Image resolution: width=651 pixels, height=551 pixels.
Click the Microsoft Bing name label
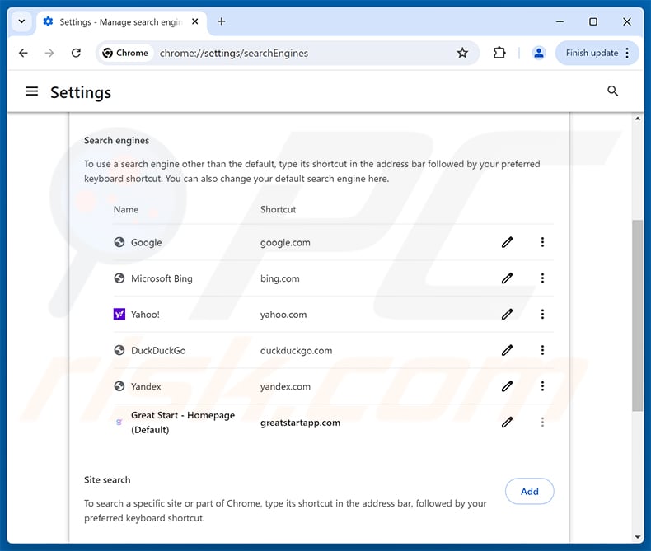point(162,278)
